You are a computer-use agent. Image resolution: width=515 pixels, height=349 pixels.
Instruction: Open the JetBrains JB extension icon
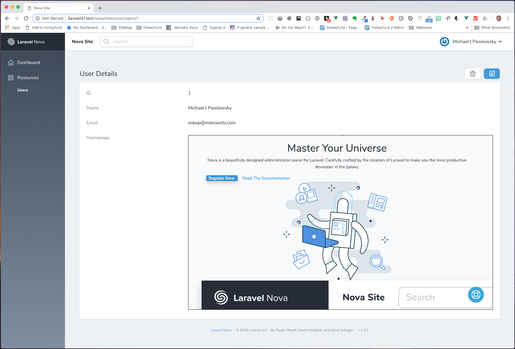[299, 18]
